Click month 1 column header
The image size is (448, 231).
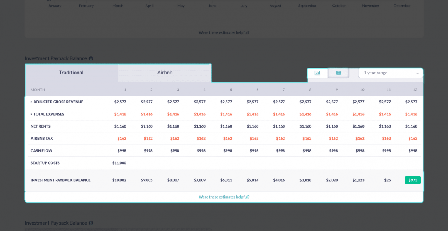point(125,89)
